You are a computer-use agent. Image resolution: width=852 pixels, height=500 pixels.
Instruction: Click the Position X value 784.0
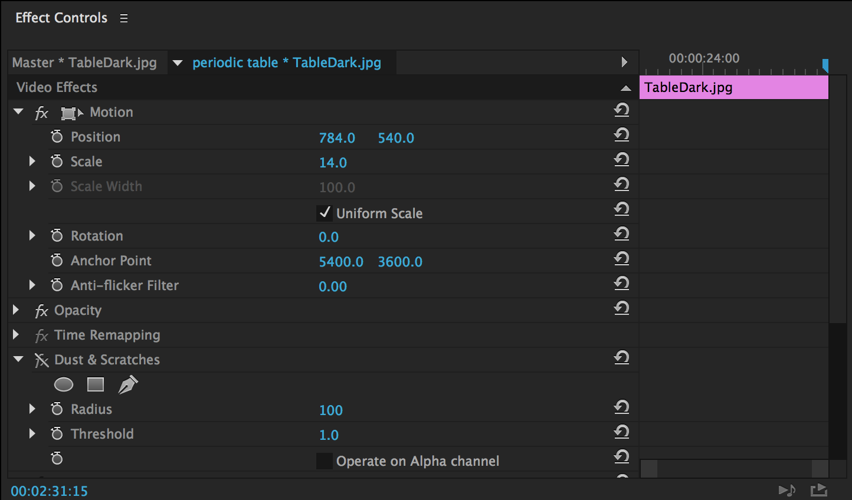point(337,138)
